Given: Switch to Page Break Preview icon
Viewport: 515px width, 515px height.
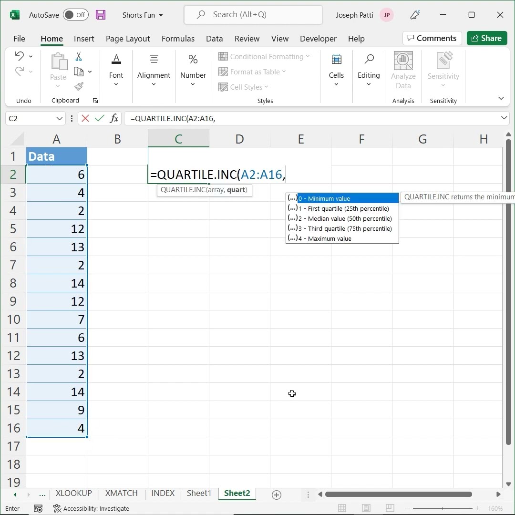Looking at the screenshot, I should [x=390, y=508].
